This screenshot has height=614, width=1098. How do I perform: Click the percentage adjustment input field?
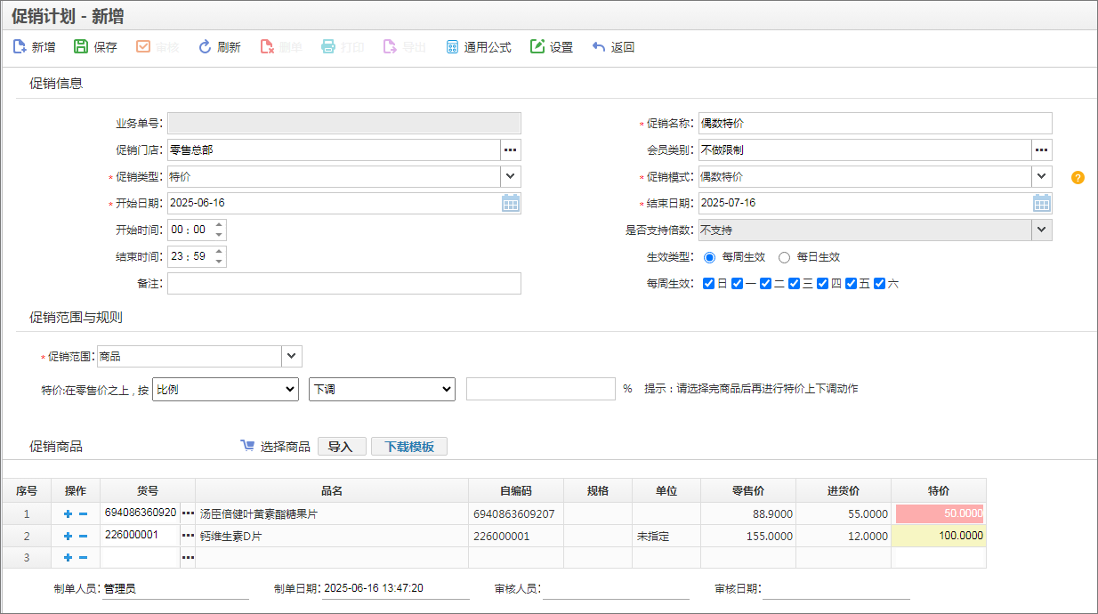point(541,389)
